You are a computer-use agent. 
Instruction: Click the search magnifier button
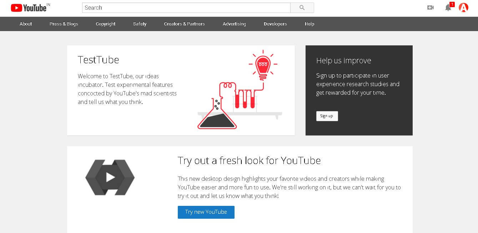click(x=302, y=8)
